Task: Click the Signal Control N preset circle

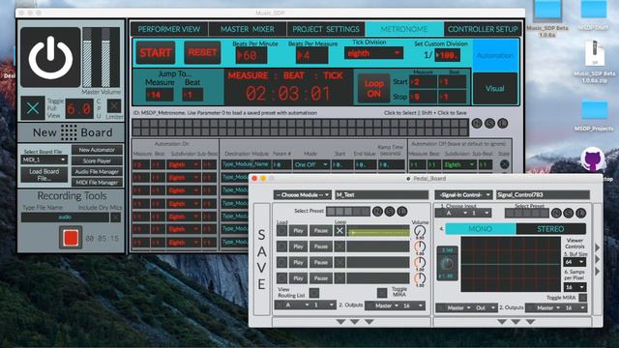Action: 556,213
